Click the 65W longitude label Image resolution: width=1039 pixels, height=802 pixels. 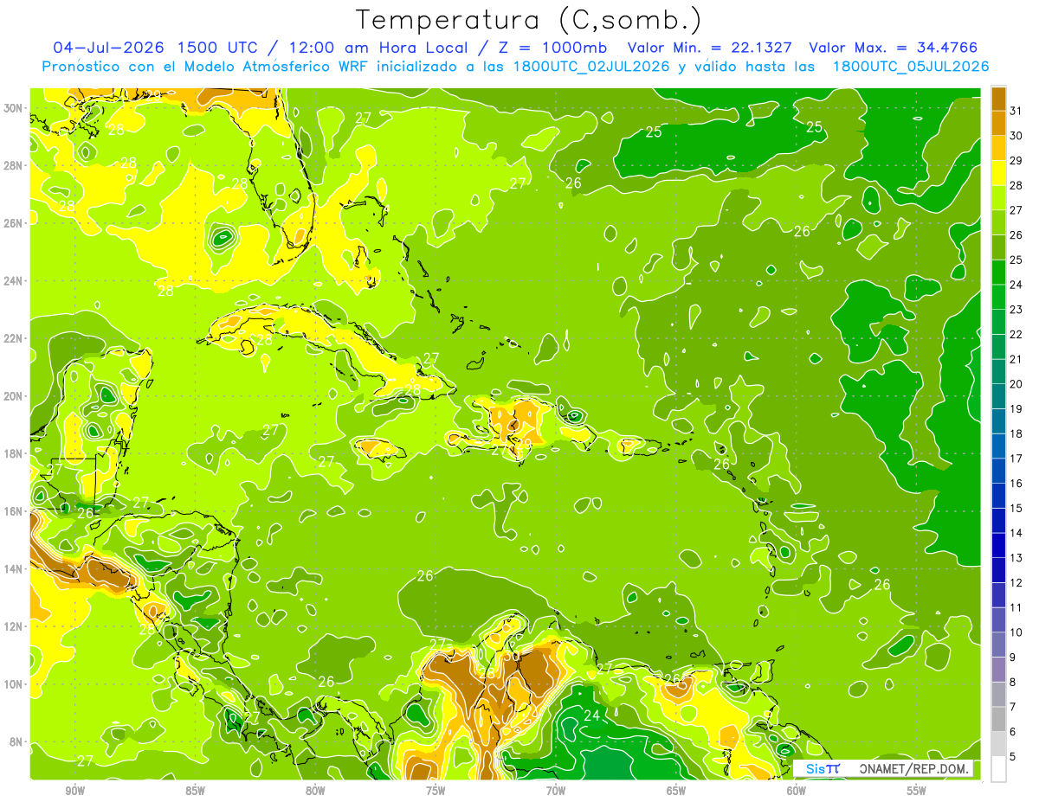pos(676,791)
